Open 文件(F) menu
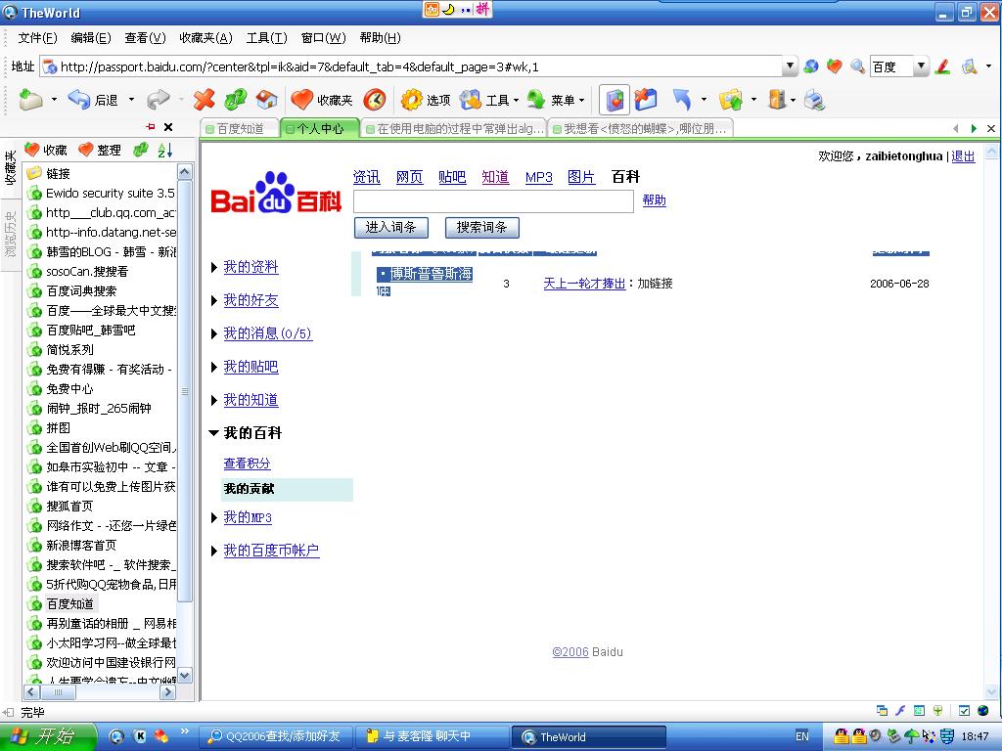Screen dimensions: 1002x751 38,38
